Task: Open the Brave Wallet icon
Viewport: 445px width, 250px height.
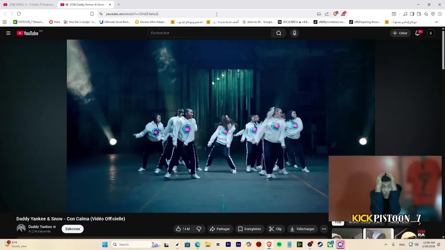Action: click(419, 14)
